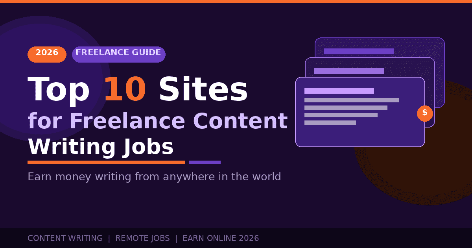Click the FREELANCE GUIDE purple pill
472x248 pixels.
(118, 54)
